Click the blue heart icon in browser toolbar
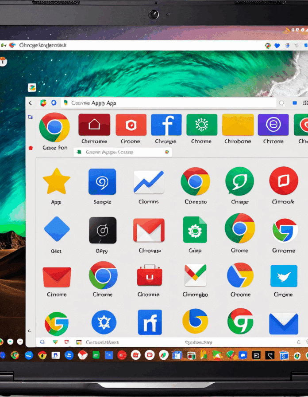The height and width of the screenshot is (397, 308). [277, 46]
